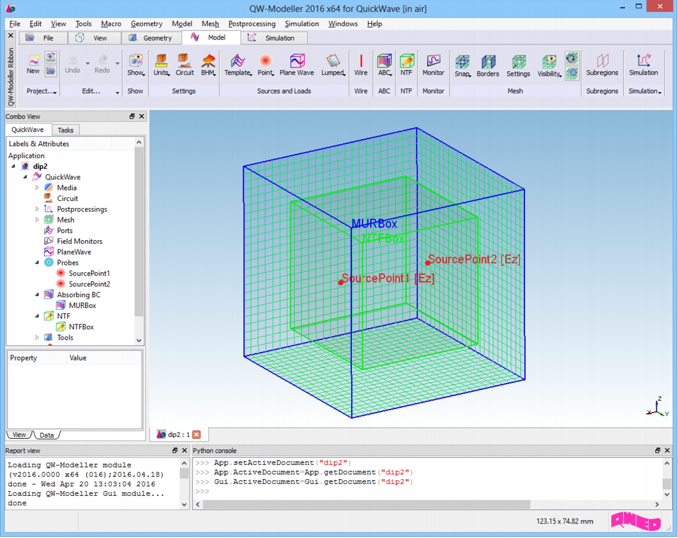Open the Subregions tool
The image size is (678, 538).
coord(603,65)
